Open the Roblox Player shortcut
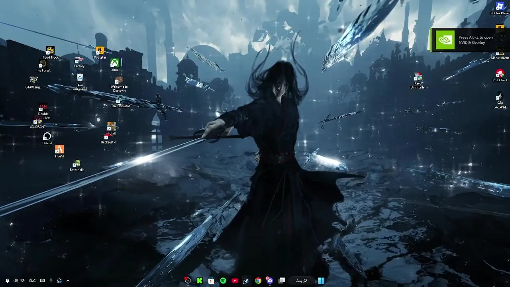The image size is (510, 287). click(500, 9)
